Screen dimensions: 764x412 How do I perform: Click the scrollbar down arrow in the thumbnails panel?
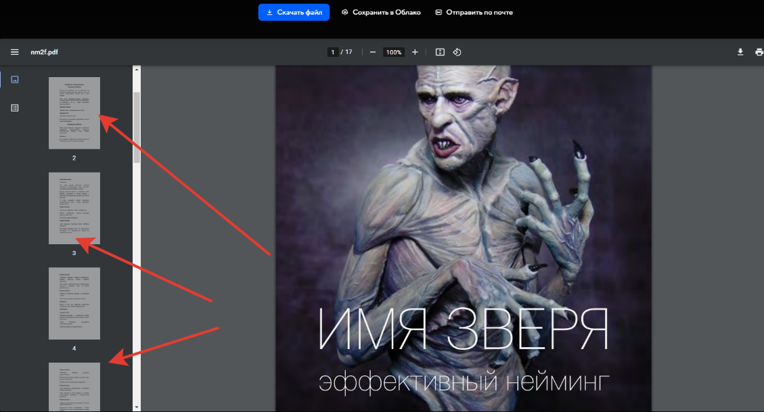pos(137,407)
